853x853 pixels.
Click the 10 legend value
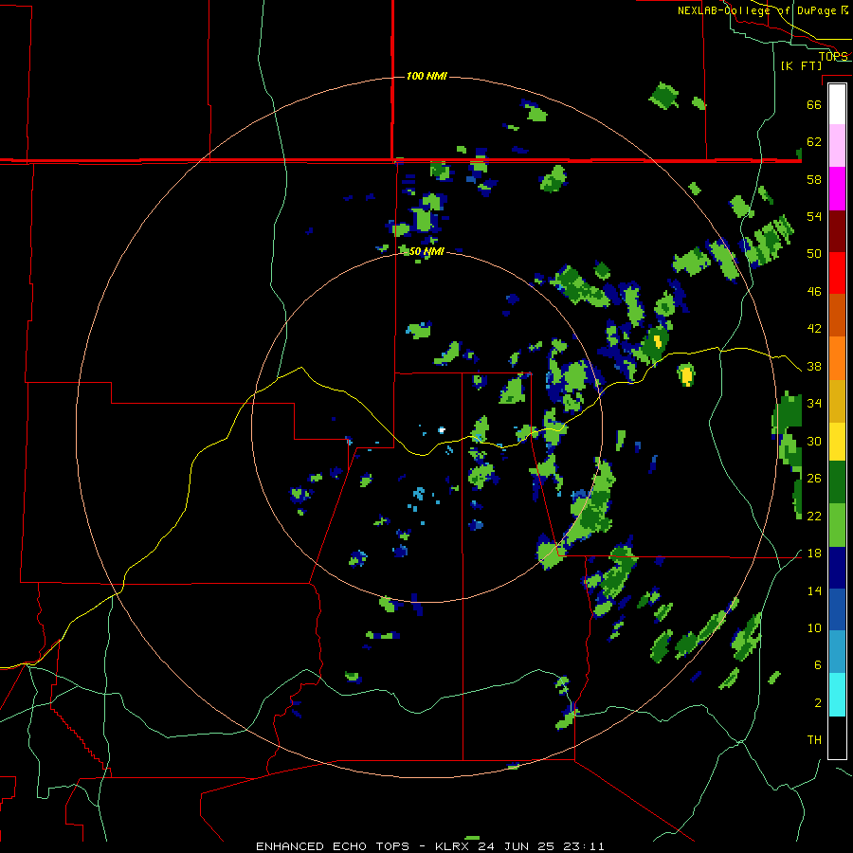[814, 627]
